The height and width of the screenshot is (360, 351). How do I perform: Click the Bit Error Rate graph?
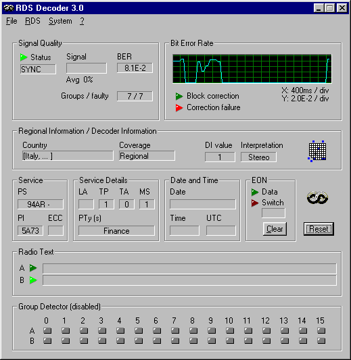[x=252, y=69]
